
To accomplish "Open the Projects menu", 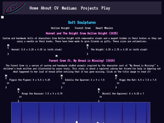I will click(89, 8).
